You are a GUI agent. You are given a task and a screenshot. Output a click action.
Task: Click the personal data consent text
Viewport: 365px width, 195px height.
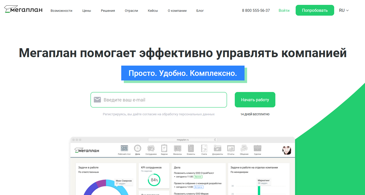(x=159, y=114)
